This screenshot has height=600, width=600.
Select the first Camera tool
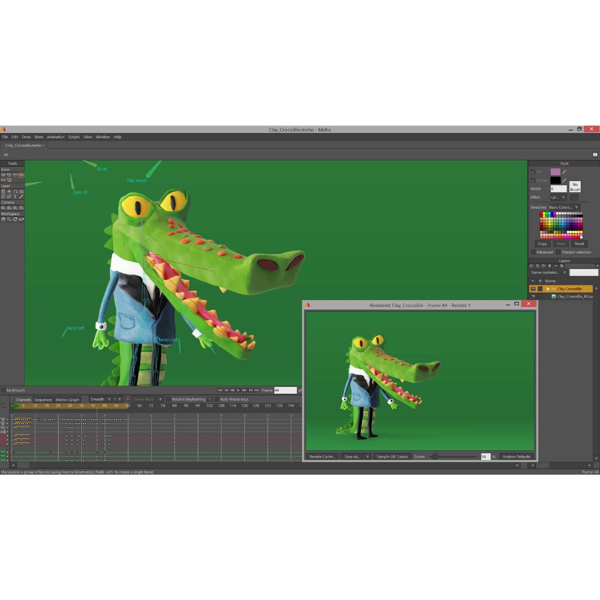click(3, 208)
